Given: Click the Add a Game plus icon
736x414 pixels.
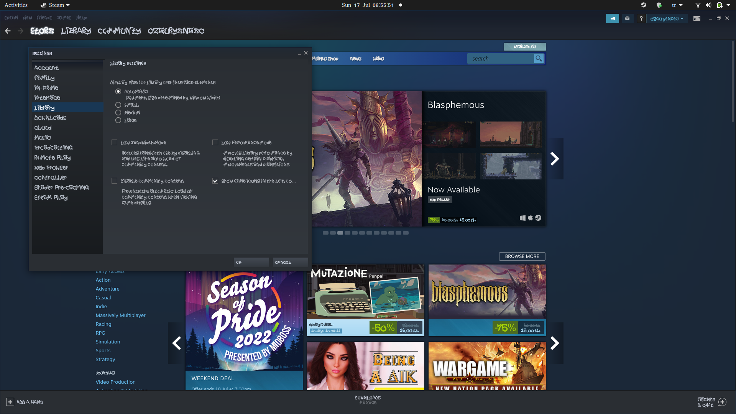Looking at the screenshot, I should pyautogui.click(x=10, y=402).
